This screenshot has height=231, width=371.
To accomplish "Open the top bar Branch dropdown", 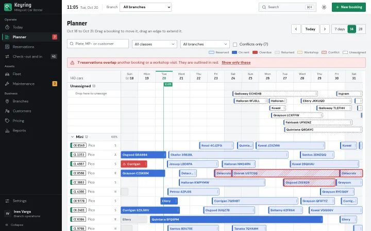I will tap(145, 7).
